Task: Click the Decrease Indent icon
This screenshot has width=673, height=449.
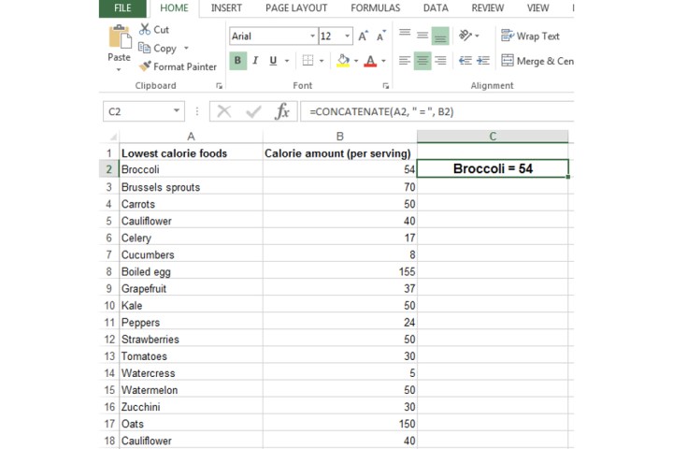Action: [465, 61]
